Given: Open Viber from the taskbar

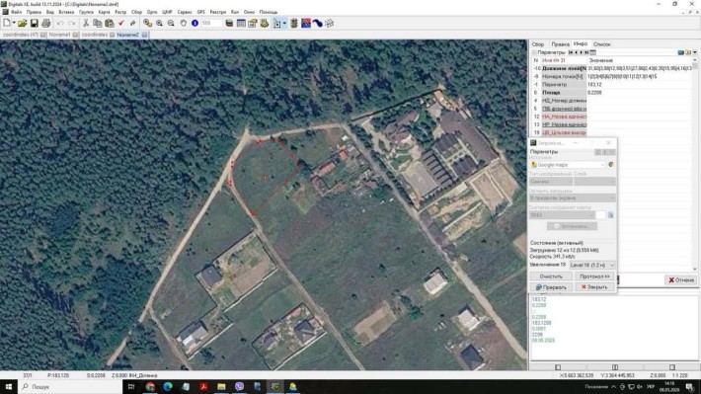Looking at the screenshot, I should click(x=239, y=386).
